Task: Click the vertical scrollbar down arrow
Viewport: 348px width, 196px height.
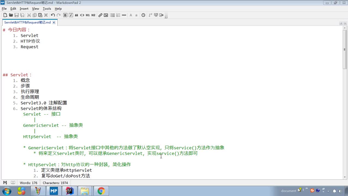Action: tap(345, 177)
